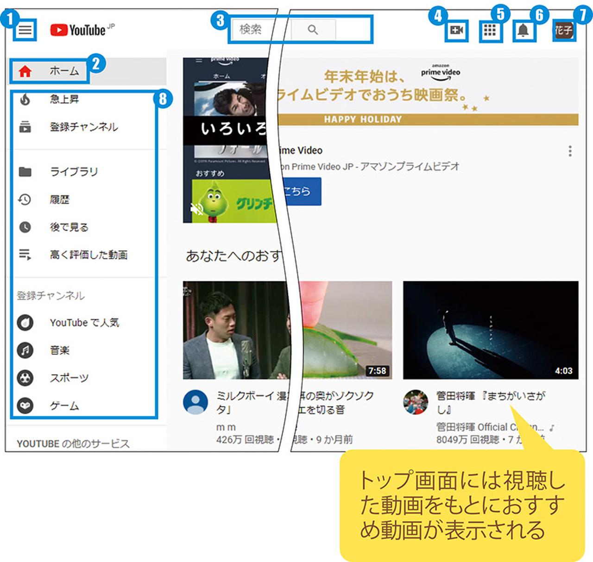593x562 pixels.
Task: Click the あなたへのおすすめ section heading
Action: coord(233,256)
